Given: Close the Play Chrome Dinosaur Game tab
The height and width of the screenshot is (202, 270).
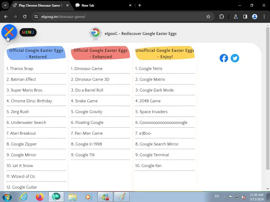Looking at the screenshot, I should coord(67,5).
